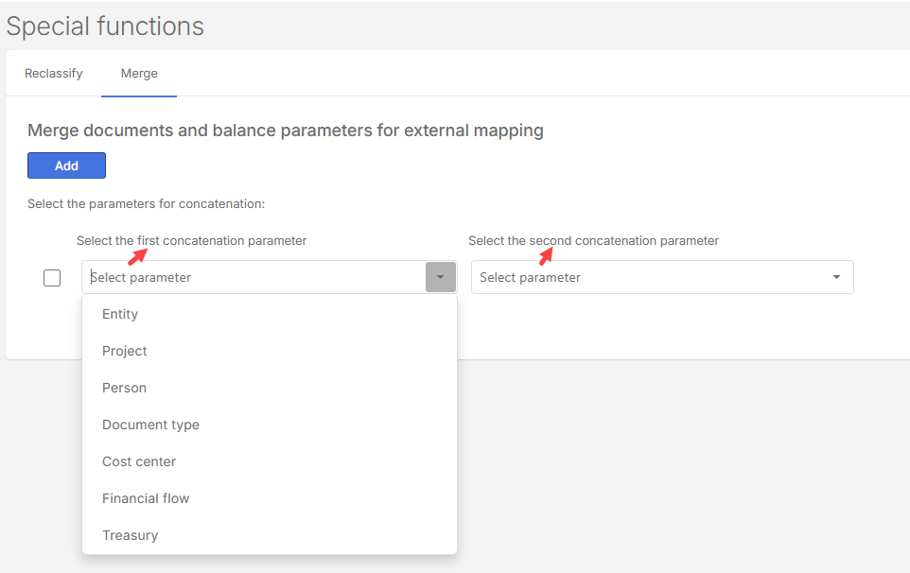
Task: Pick the Financial flow option
Action: [146, 498]
